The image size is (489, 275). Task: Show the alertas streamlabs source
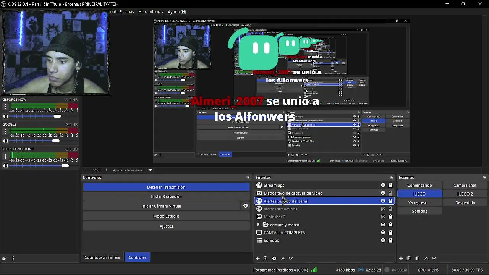pos(383,209)
